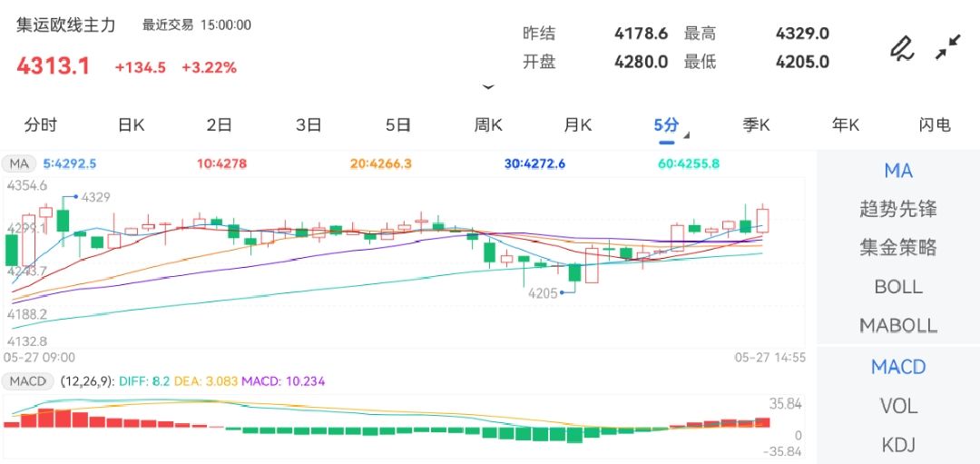This screenshot has height=464, width=980.
Task: Select 集金策略 indicator
Action: [898, 248]
